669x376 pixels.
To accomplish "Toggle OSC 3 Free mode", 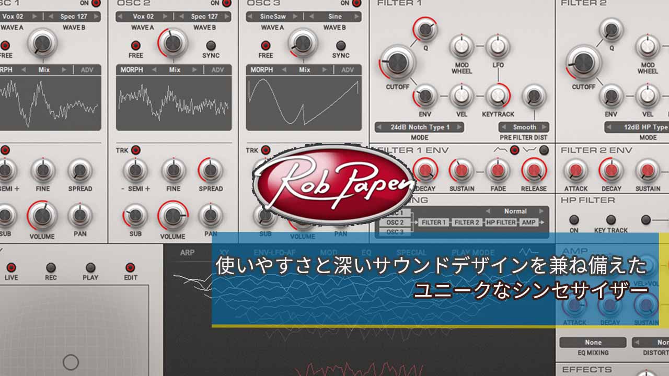I will point(266,45).
